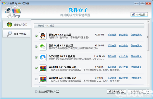This screenshot has height=99, width=153.
Task: Click the 79.35 MB size value
Action: tap(99, 35)
